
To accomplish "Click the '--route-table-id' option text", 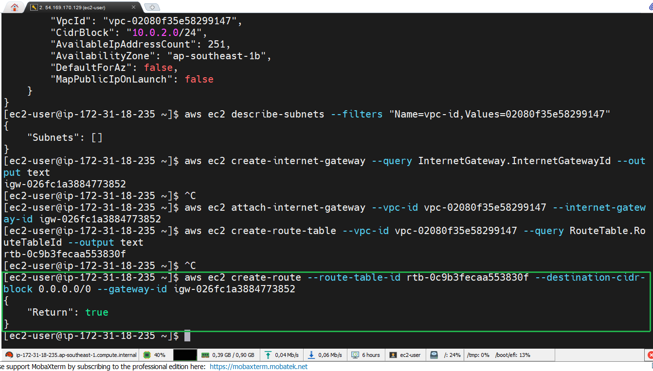I will pos(354,277).
